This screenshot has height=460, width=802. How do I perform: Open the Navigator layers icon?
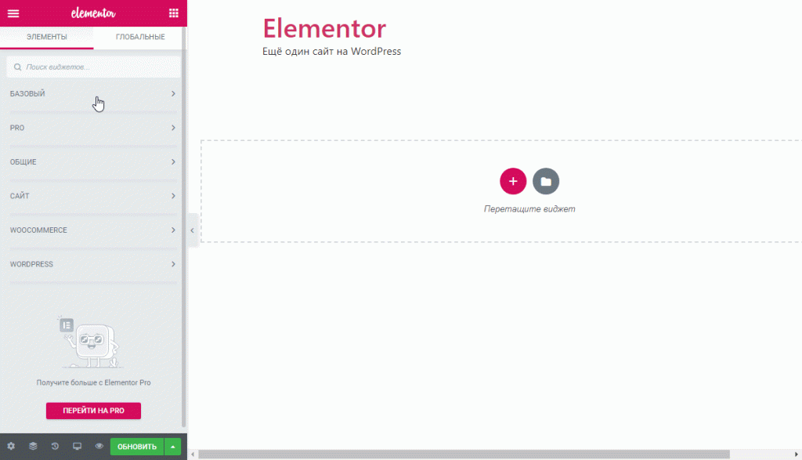[33, 446]
